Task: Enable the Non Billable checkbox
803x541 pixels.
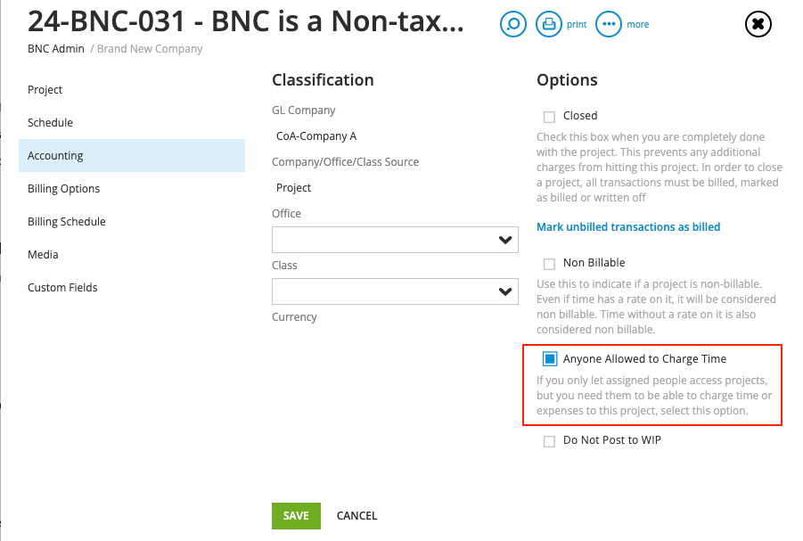Action: 549,264
